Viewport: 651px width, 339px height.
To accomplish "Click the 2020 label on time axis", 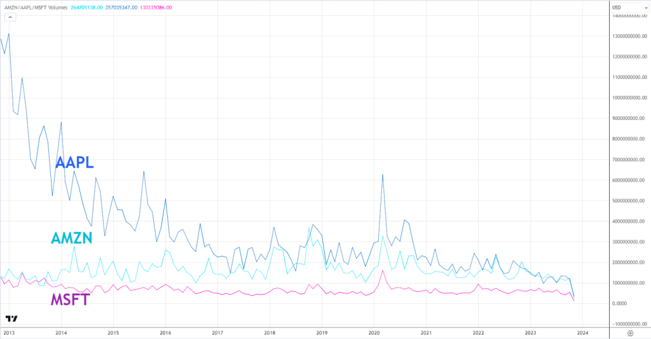I will pyautogui.click(x=374, y=333).
